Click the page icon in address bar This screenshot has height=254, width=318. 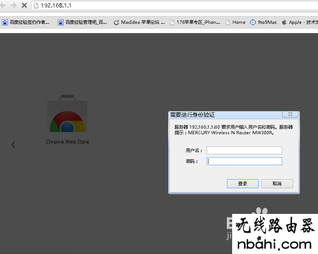(36, 6)
